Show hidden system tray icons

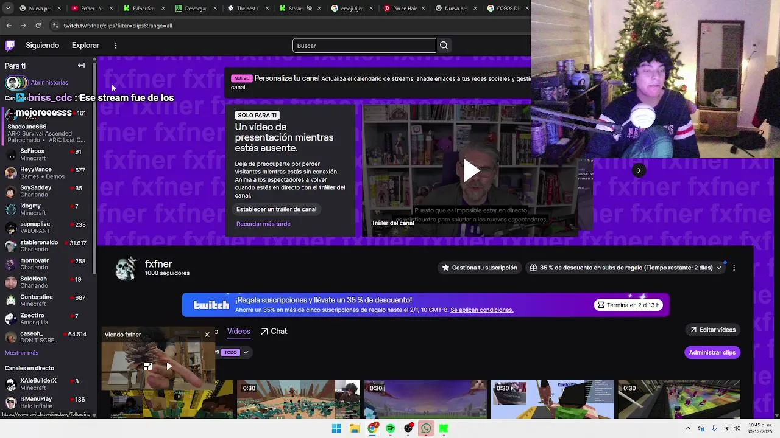(x=688, y=429)
